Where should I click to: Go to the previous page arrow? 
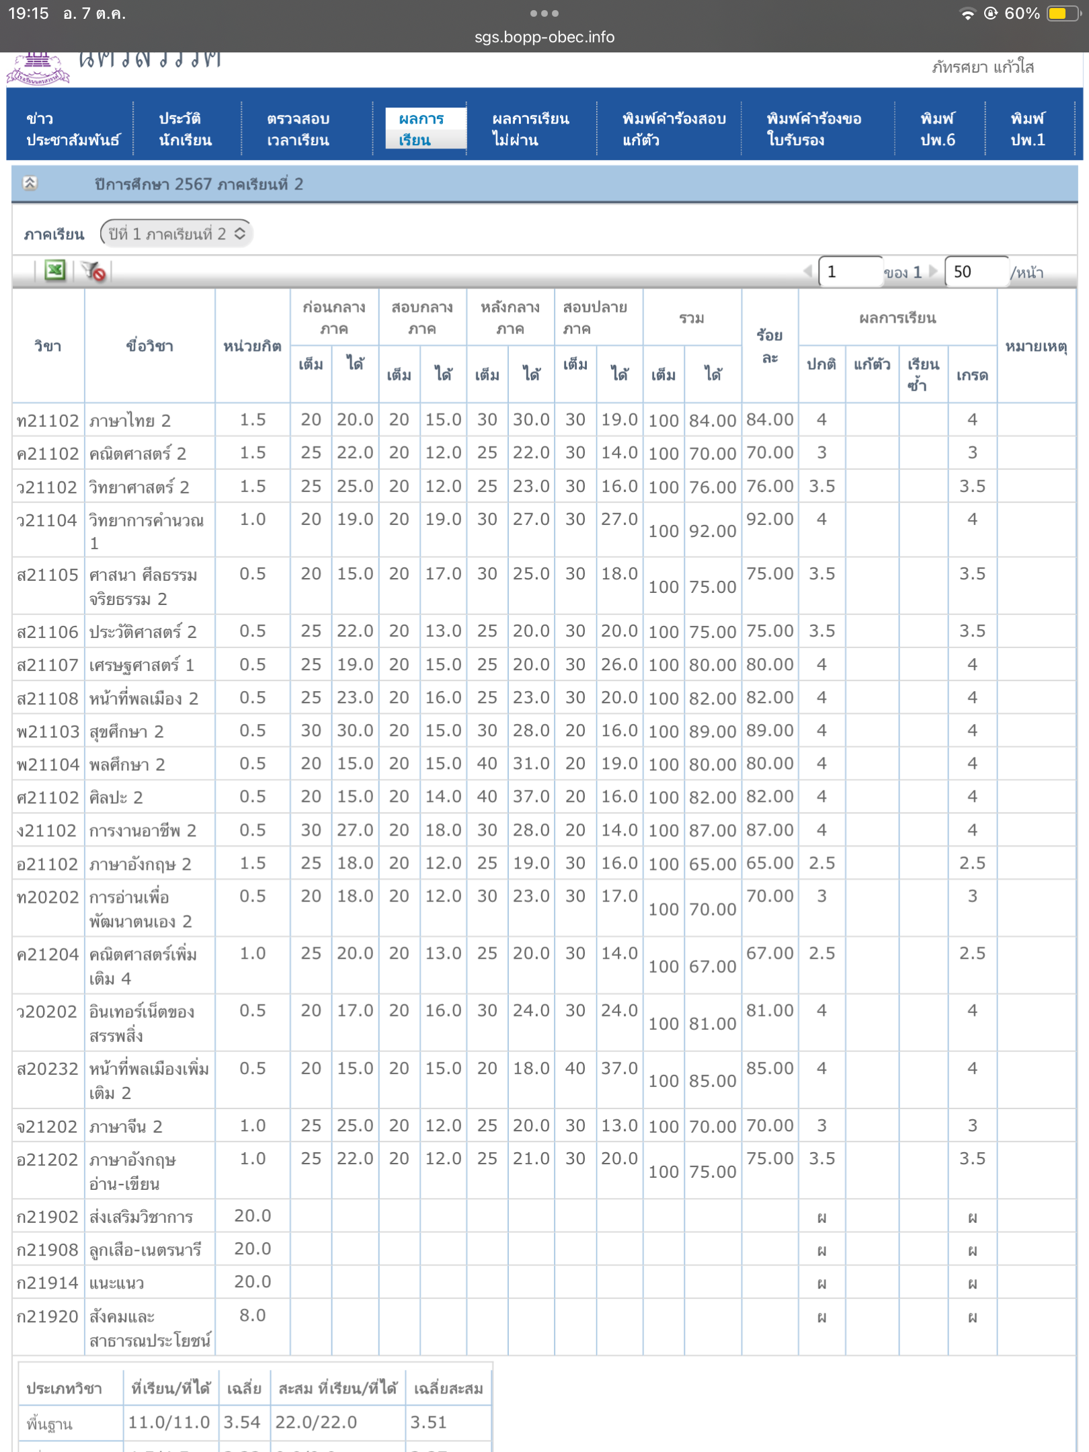807,272
